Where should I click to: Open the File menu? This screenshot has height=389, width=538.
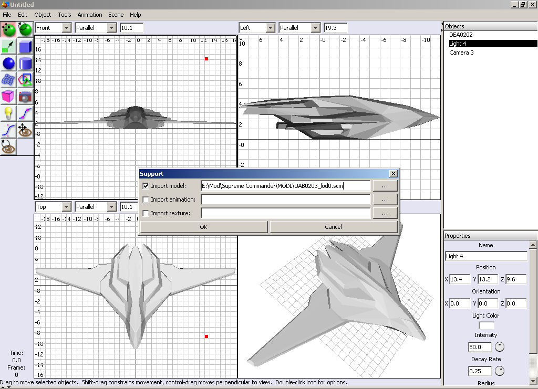click(7, 15)
